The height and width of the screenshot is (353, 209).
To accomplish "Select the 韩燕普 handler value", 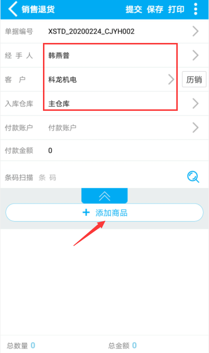I will coord(59,56).
